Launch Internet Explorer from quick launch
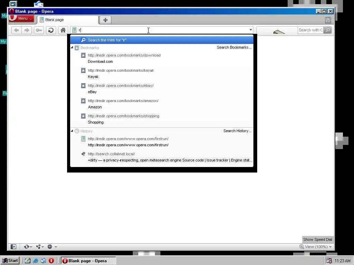The width and height of the screenshot is (354, 265). tap(36, 261)
